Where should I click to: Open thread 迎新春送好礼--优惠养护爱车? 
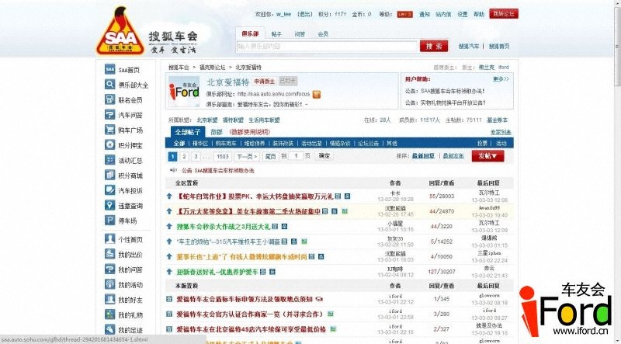pyautogui.click(x=217, y=272)
